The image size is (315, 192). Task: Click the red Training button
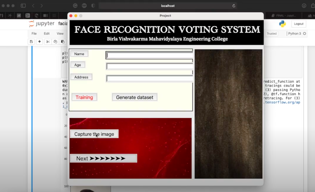85,97
